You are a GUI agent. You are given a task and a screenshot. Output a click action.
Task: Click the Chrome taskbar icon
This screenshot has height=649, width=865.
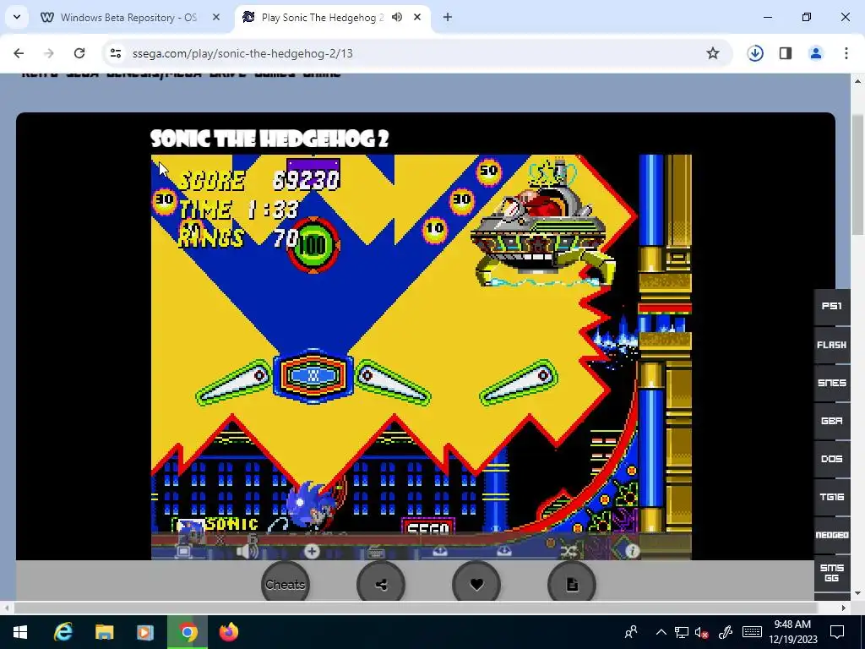pos(187,632)
